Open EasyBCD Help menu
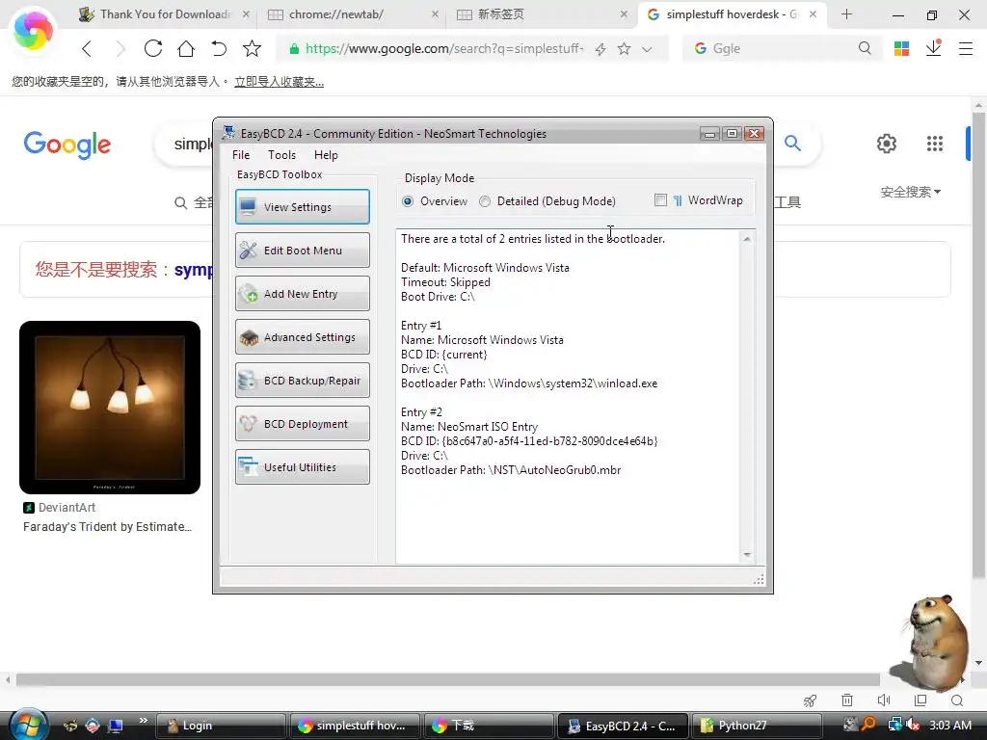 pyautogui.click(x=326, y=155)
